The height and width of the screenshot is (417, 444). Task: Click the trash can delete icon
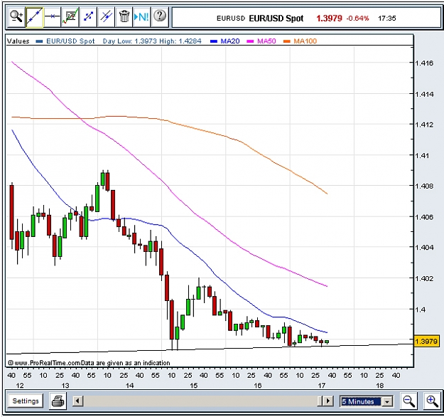124,17
